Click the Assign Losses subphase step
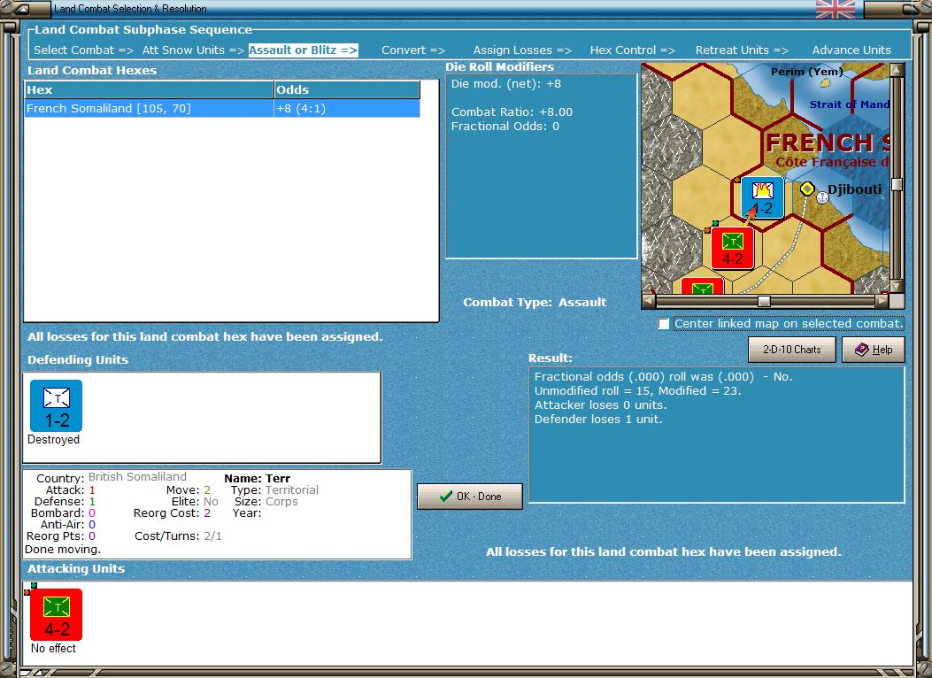This screenshot has height=678, width=932. coord(522,50)
